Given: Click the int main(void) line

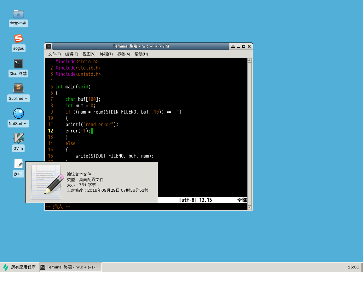Looking at the screenshot, I should click(73, 87).
